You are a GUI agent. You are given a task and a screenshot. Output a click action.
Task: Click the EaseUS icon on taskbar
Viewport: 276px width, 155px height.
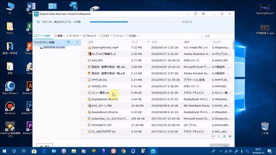(x=153, y=151)
